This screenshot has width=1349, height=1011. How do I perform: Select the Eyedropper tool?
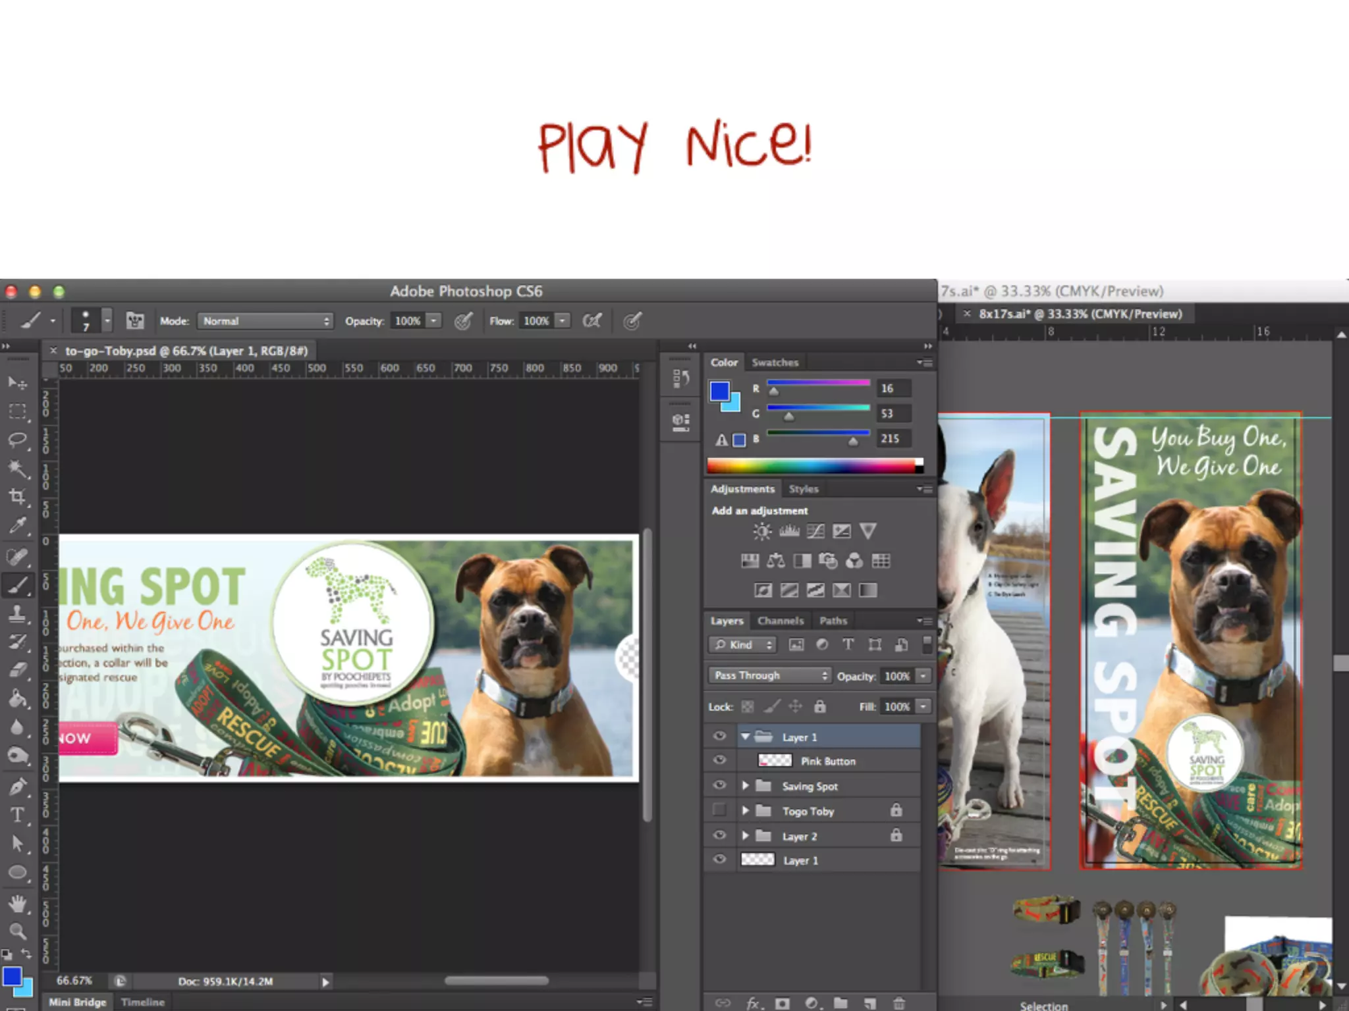point(17,525)
